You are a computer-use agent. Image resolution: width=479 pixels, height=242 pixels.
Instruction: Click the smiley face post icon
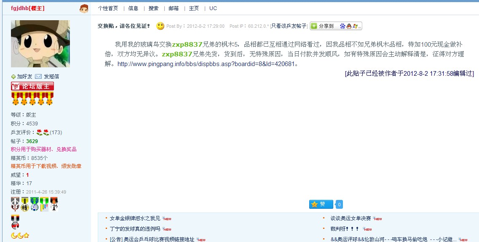160,26
